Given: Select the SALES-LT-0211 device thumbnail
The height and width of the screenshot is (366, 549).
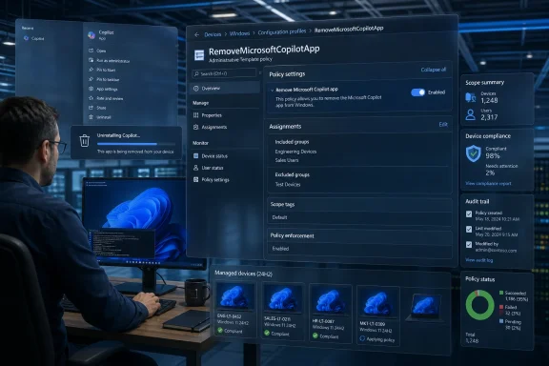Looking at the screenshot, I should tap(283, 298).
